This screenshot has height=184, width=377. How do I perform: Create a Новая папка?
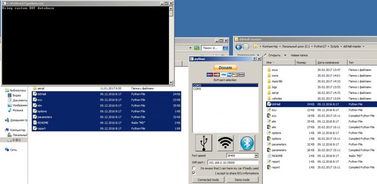pos(299,55)
